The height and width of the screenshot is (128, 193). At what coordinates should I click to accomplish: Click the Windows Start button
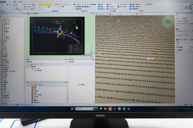(x=72, y=109)
